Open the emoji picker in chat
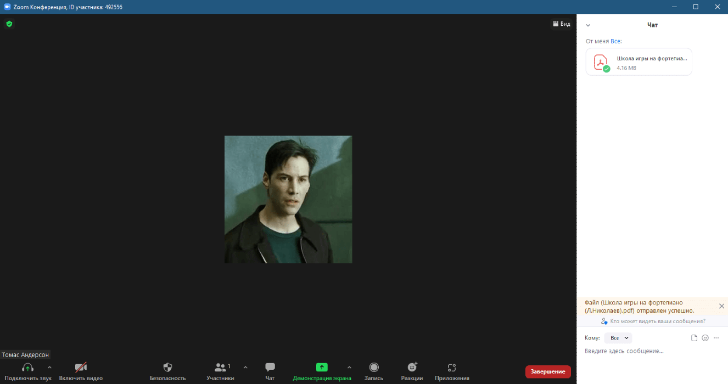Image resolution: width=728 pixels, height=384 pixels. (705, 338)
